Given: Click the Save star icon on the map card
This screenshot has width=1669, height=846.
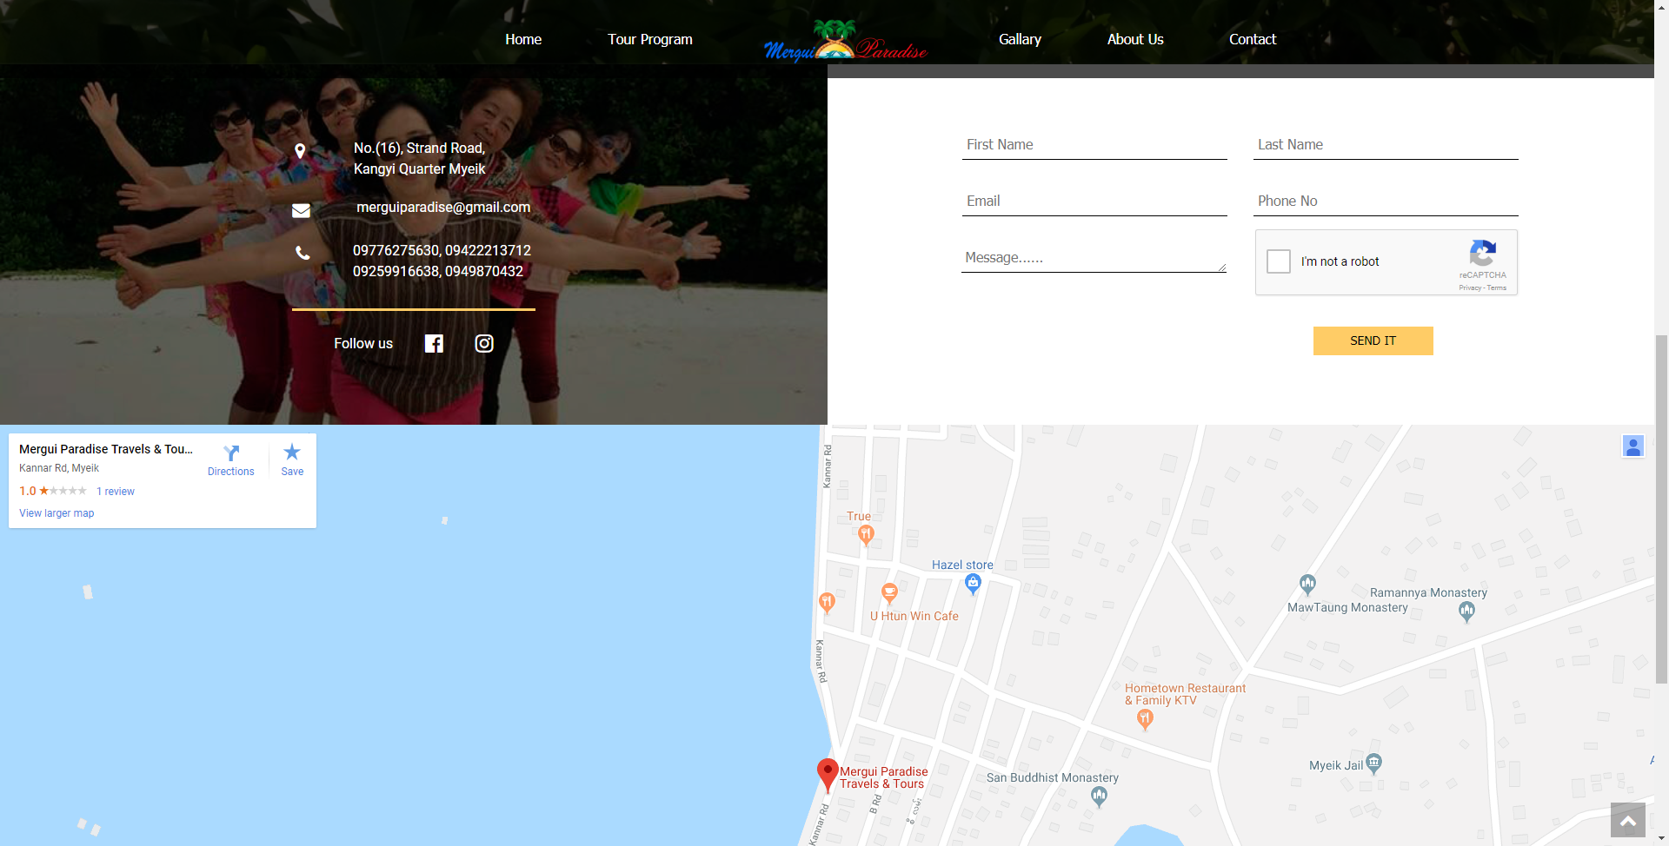Looking at the screenshot, I should 291,452.
